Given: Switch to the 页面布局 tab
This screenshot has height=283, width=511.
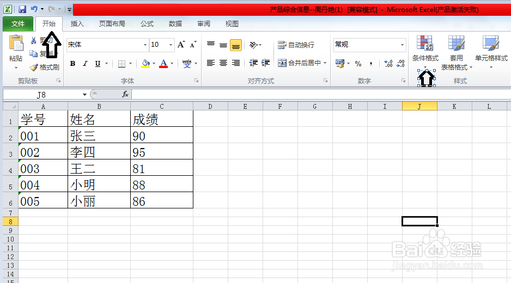Looking at the screenshot, I should (x=112, y=24).
